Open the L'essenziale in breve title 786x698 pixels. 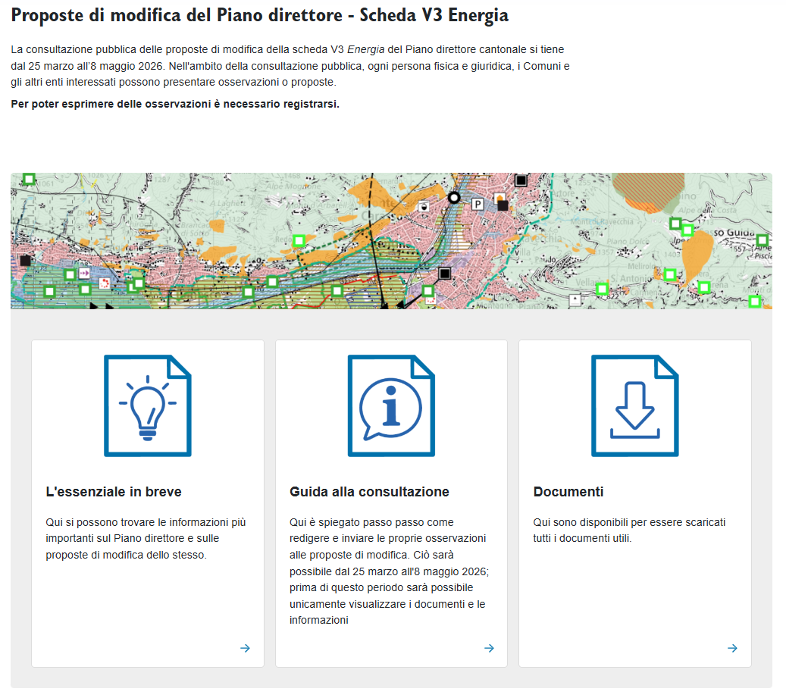click(x=114, y=492)
